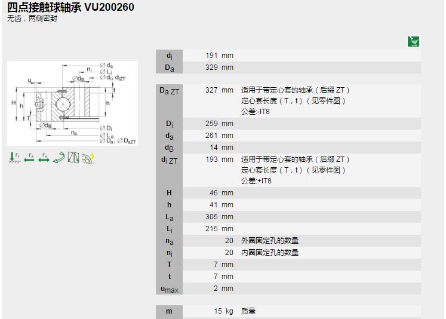The width and height of the screenshot is (446, 319).
Task: Select the Li value 215 mm
Action: tap(219, 229)
